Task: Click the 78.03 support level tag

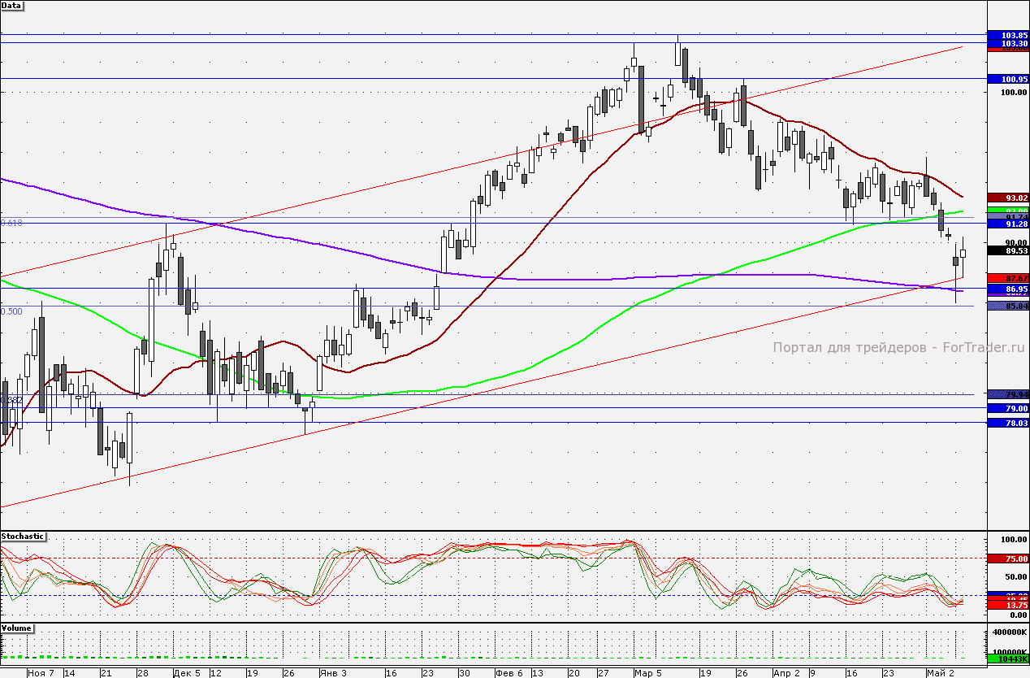Action: pos(1007,423)
